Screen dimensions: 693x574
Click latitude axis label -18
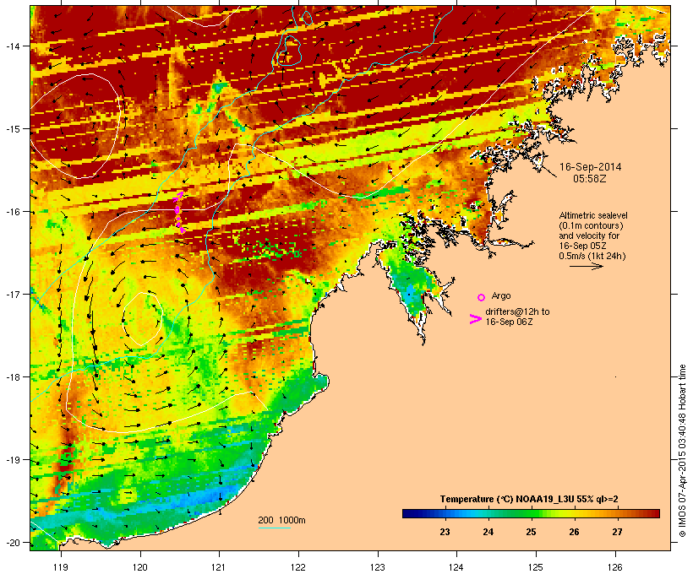click(12, 377)
